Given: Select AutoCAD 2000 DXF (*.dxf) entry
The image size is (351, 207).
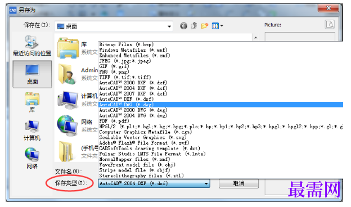Looking at the screenshot, I should coord(133,83).
